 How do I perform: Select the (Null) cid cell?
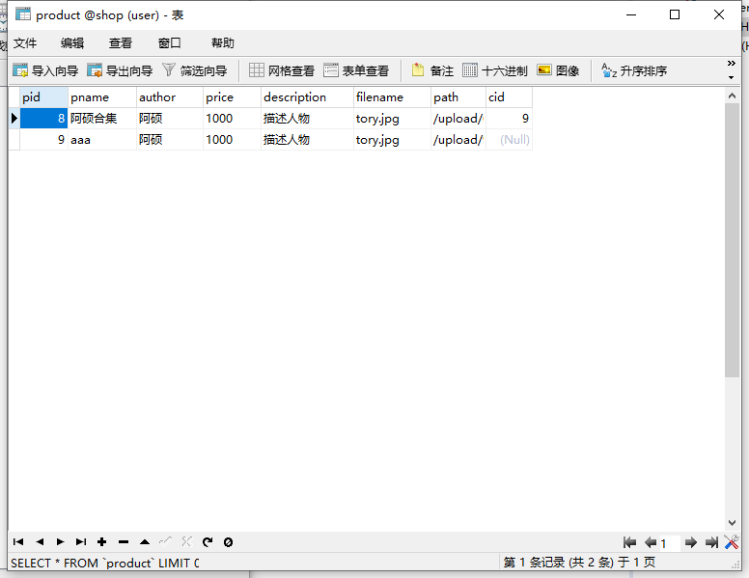coord(509,140)
